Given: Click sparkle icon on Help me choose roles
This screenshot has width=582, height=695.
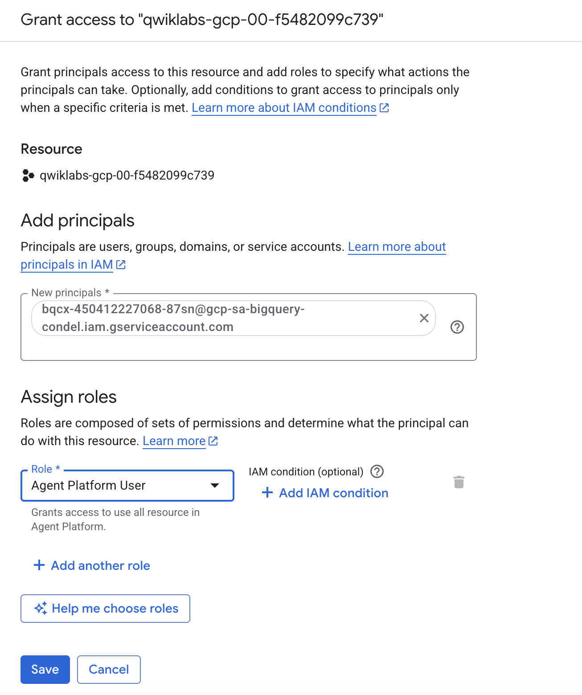Looking at the screenshot, I should coord(41,608).
